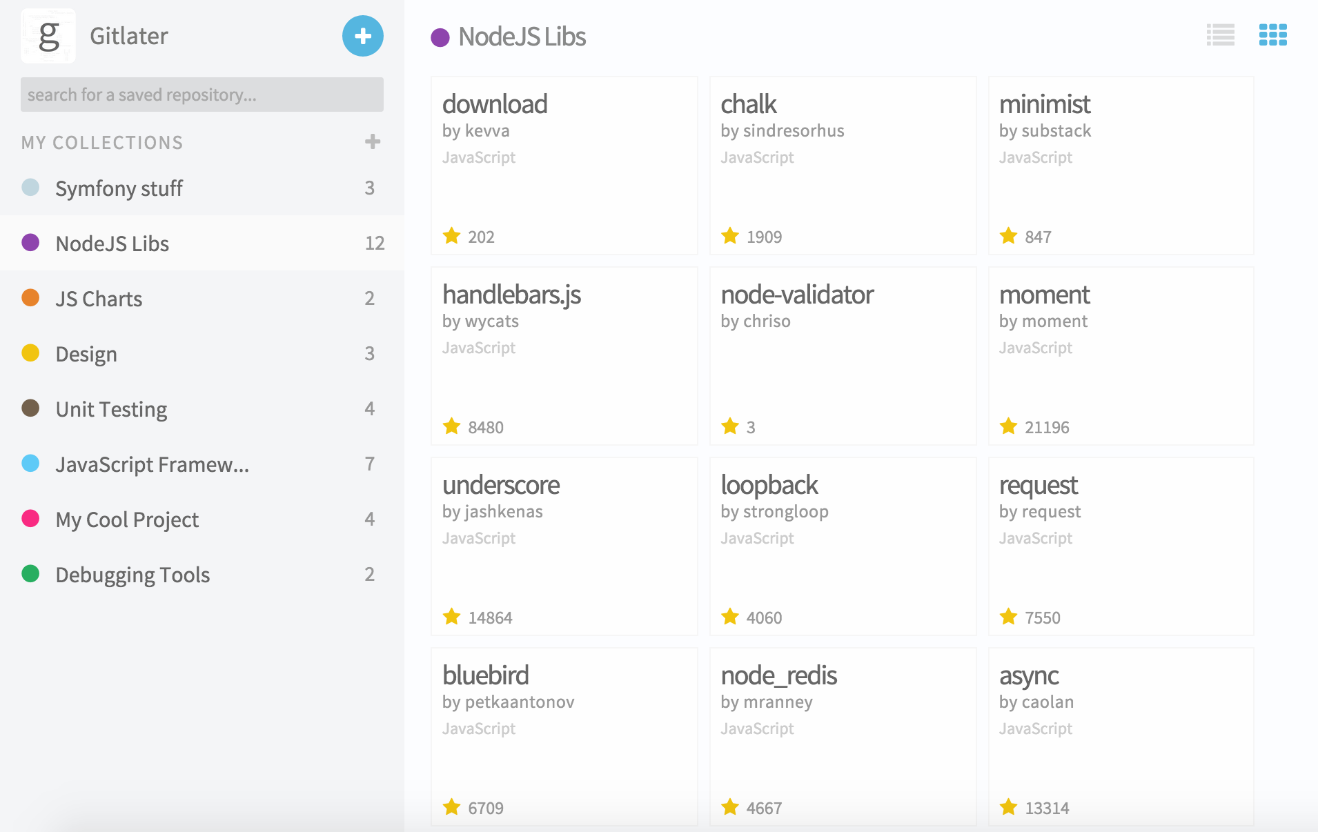Click author 'by sindresorhus' on chalk card
The height and width of the screenshot is (832, 1318).
coord(783,131)
